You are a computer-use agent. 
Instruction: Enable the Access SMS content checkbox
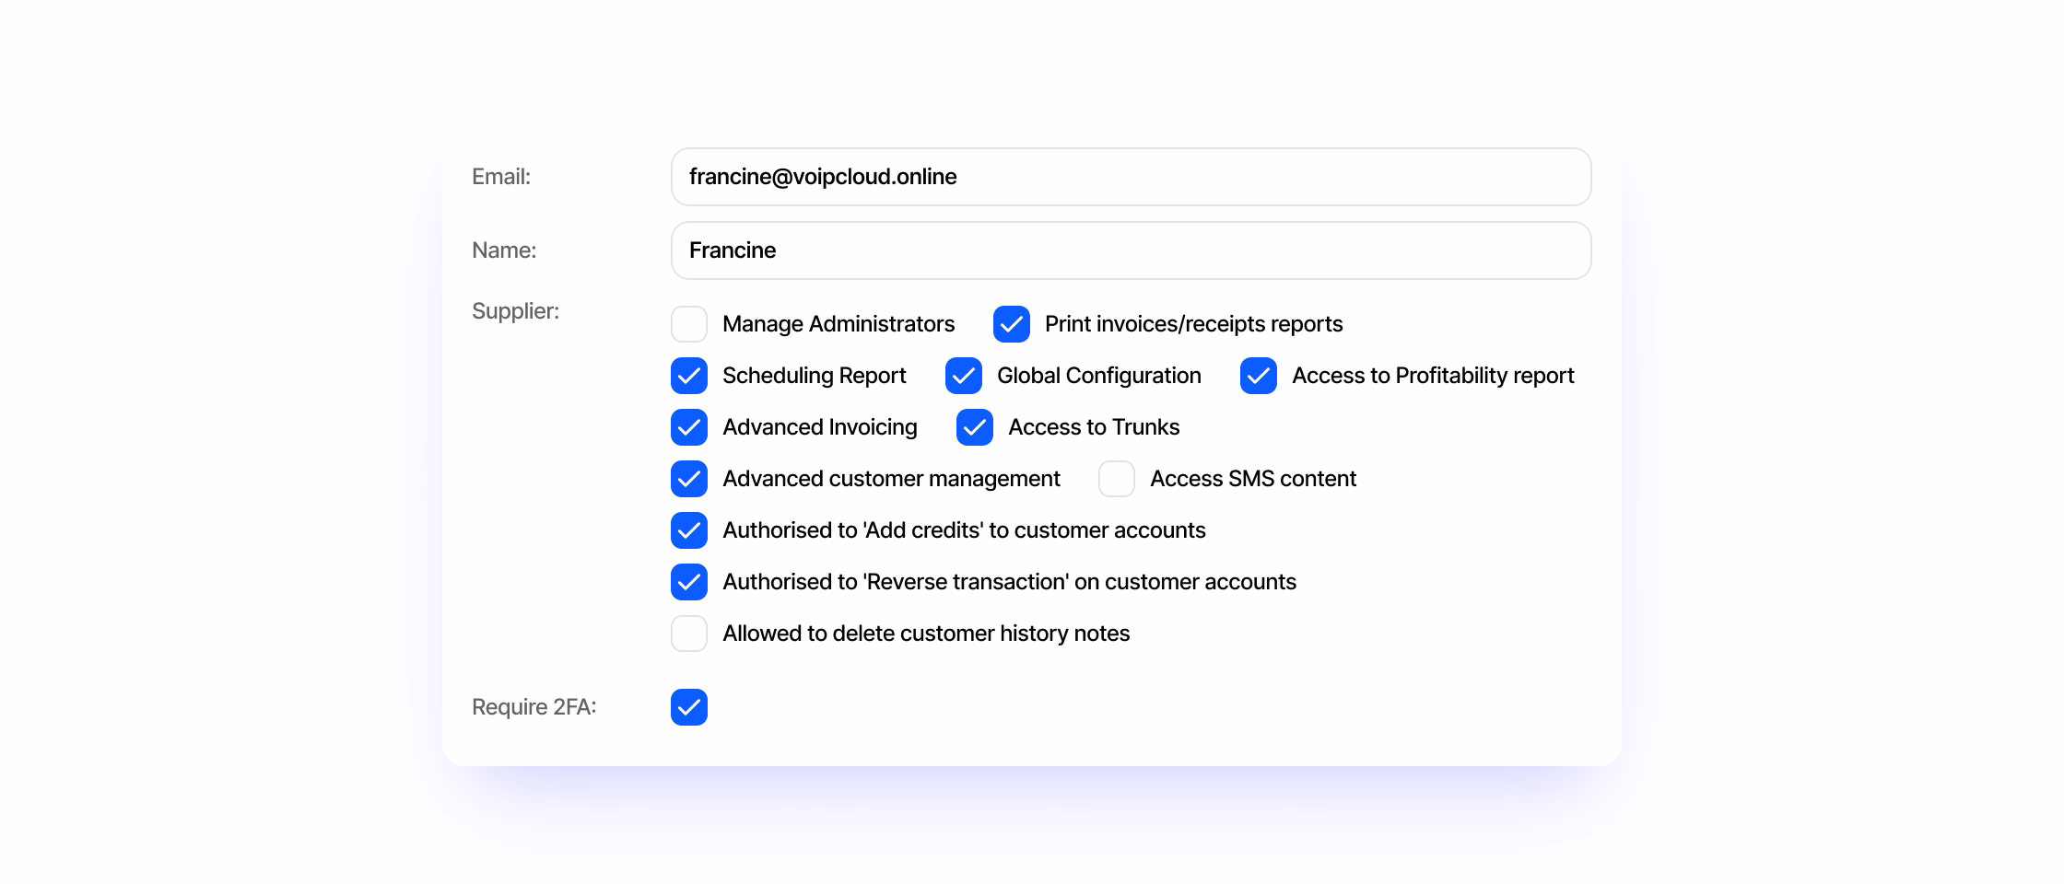tap(1117, 479)
